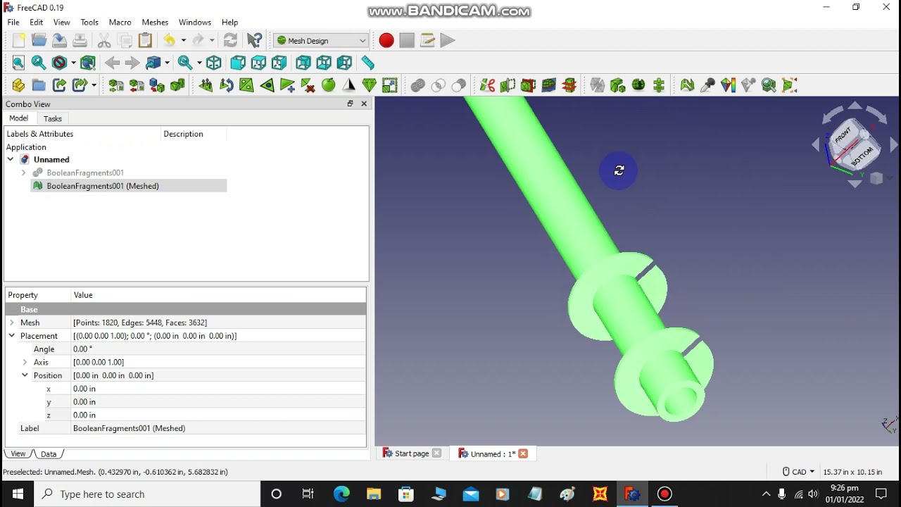Expand the Mesh property row
Viewport: 901px width, 507px height.
(12, 323)
